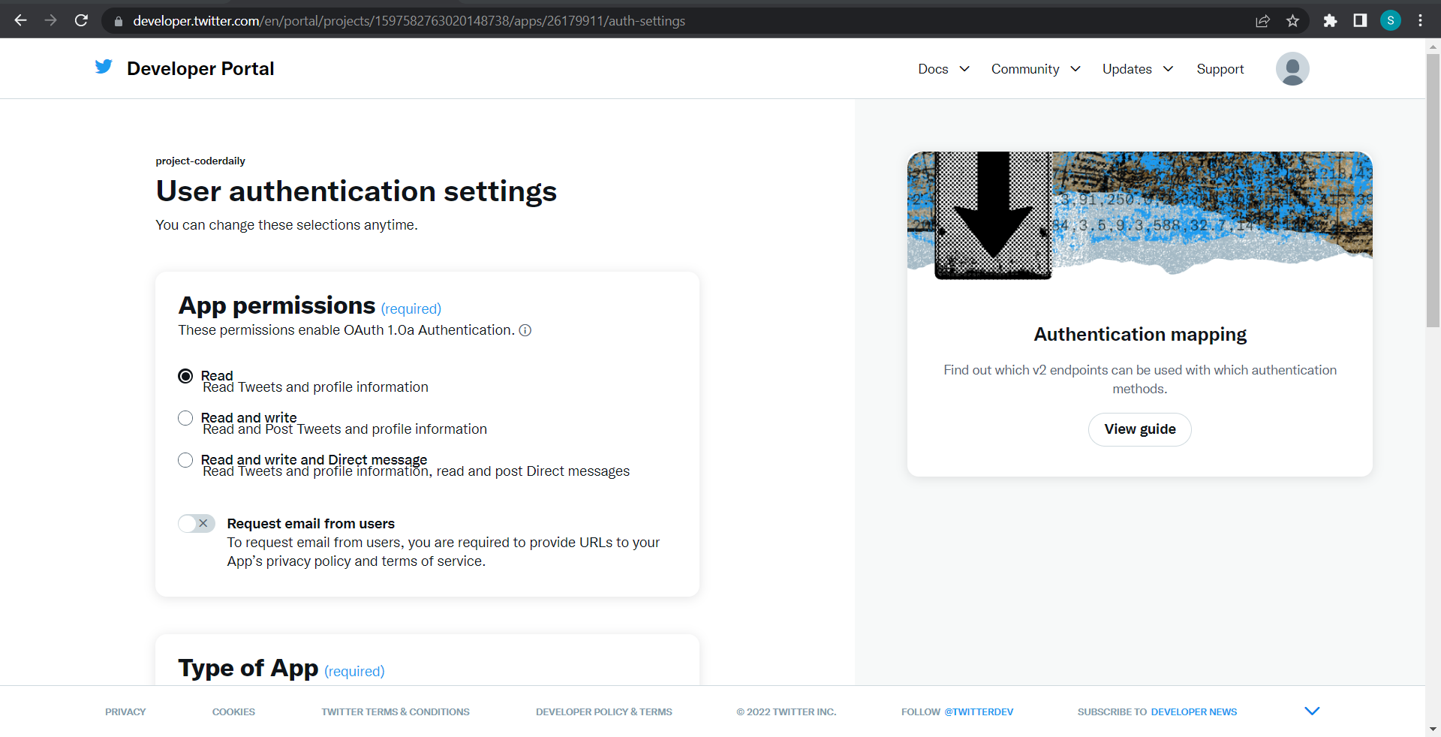The image size is (1441, 737).
Task: Open the user profile avatar menu
Action: pyautogui.click(x=1292, y=69)
